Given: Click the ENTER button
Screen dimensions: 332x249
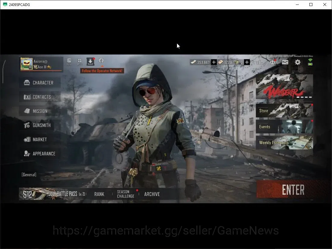Looking at the screenshot, I should tap(293, 190).
